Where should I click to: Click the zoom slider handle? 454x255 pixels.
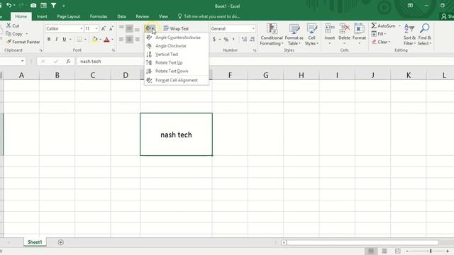pos(431,251)
